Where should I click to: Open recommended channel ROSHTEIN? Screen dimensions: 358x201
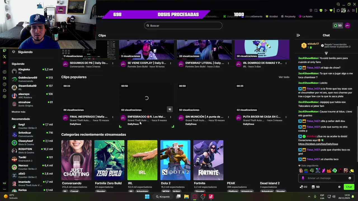(x=32, y=151)
